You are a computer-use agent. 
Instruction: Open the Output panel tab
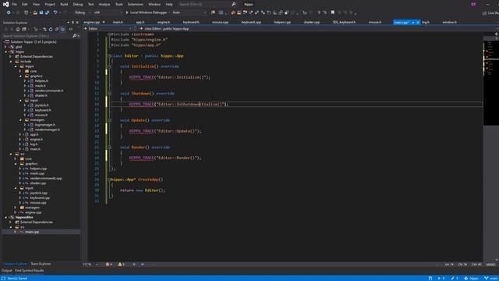tap(7, 271)
